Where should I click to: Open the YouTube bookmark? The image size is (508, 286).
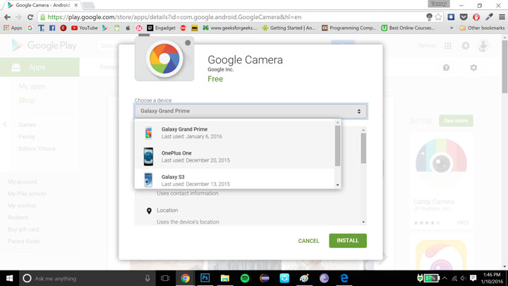click(83, 28)
